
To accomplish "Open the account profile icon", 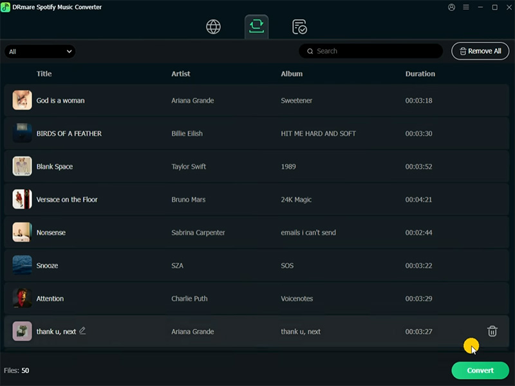I will point(452,7).
